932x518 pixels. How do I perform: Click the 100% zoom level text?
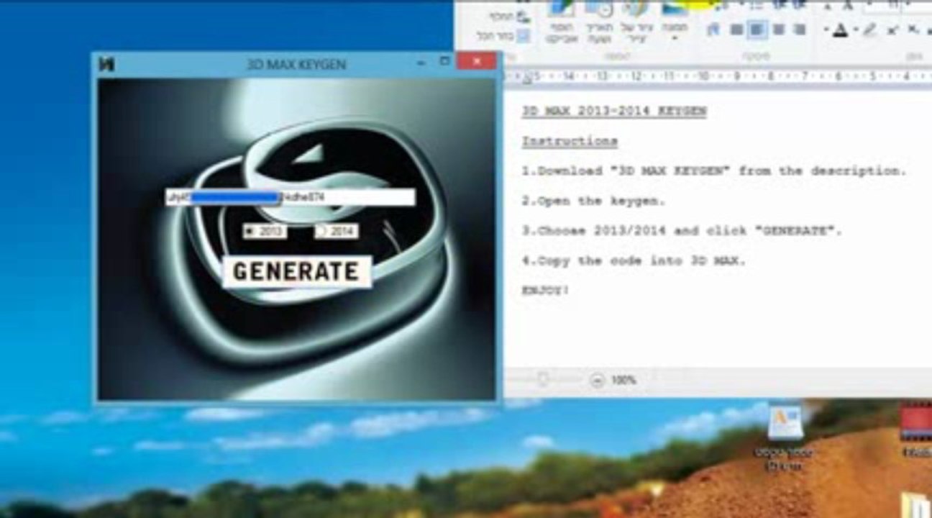click(x=623, y=380)
